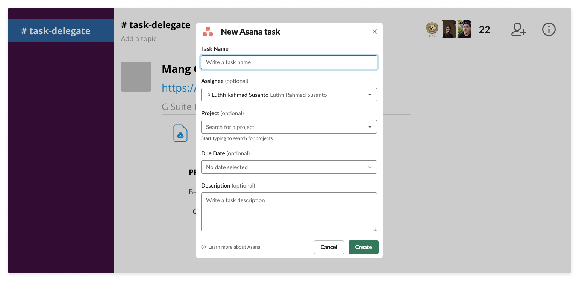Open the add people icon
Screen dimensions: 579x281
518,29
